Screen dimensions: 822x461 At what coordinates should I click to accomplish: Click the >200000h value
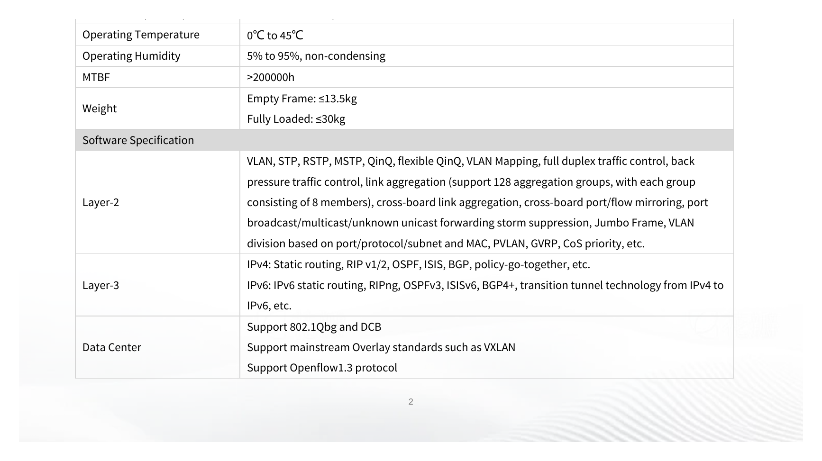[x=271, y=77]
